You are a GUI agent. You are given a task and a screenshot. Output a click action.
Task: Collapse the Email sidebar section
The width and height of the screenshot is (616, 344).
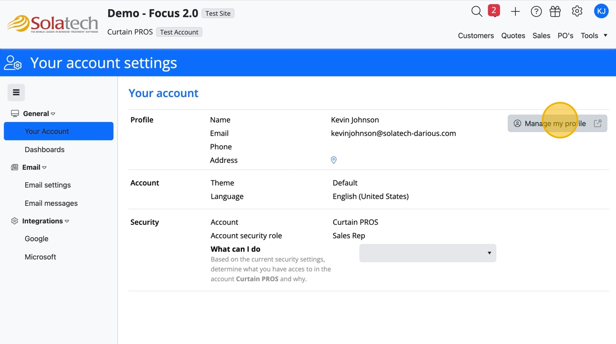34,167
